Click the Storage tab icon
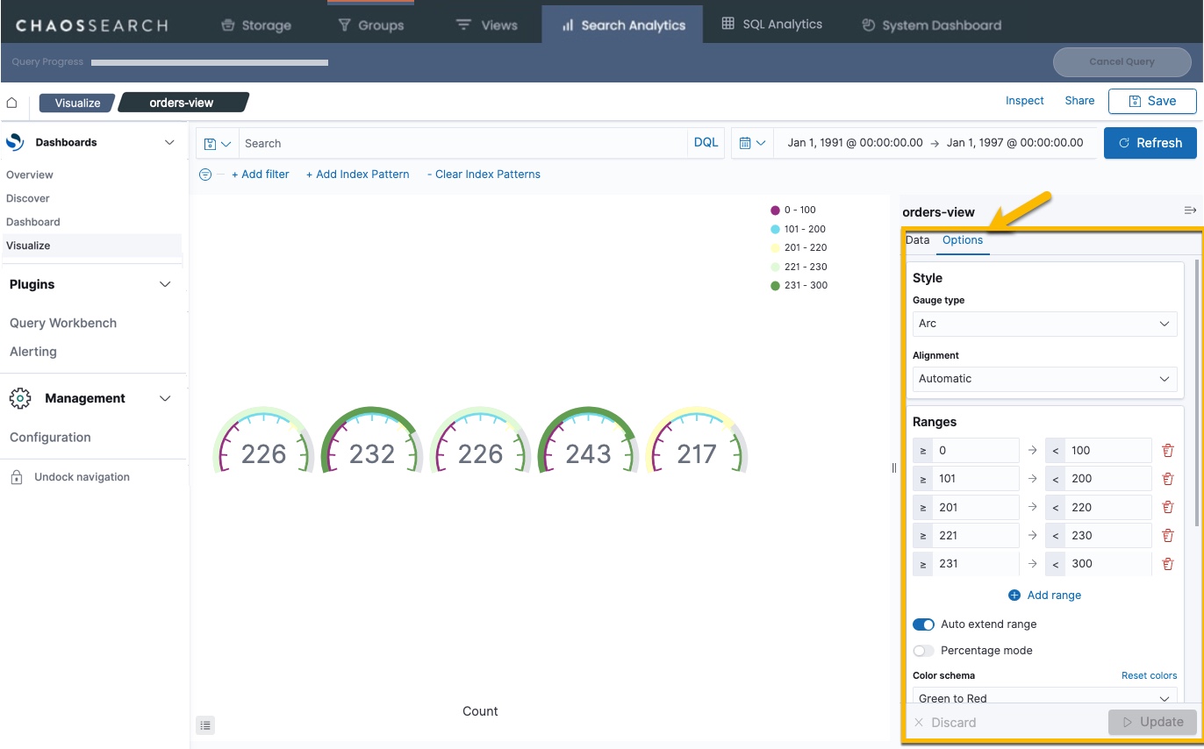Viewport: 1204px width, 749px height. coord(228,25)
